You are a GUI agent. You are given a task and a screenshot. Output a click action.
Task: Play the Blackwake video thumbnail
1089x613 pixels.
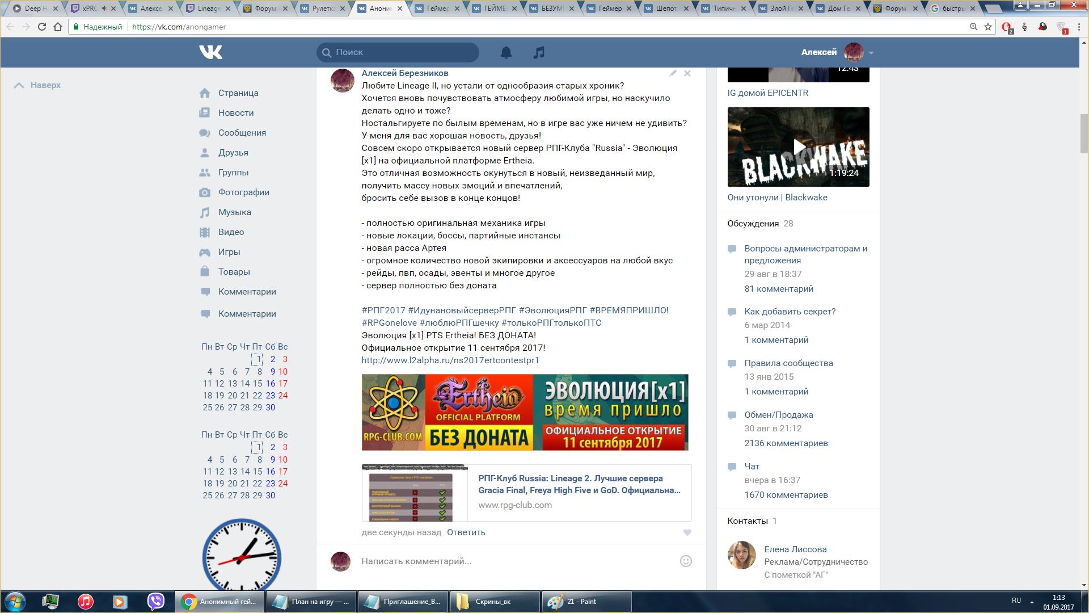pos(799,147)
